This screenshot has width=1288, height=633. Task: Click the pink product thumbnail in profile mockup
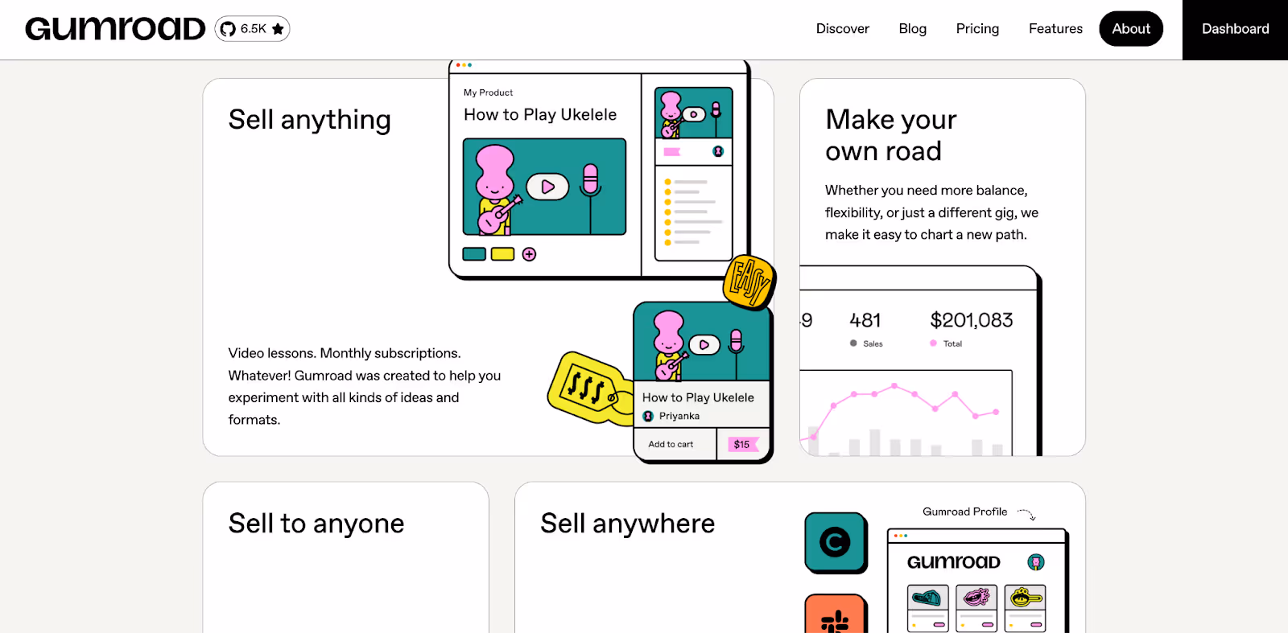tap(976, 598)
